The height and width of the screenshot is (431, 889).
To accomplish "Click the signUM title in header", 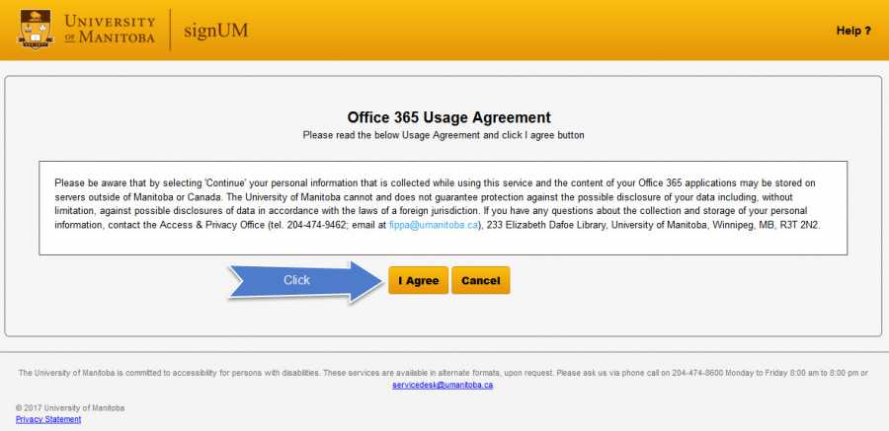I will point(215,30).
